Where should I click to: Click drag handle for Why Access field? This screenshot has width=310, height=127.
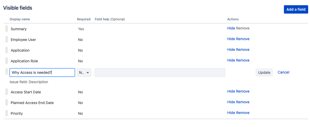click(x=7, y=72)
